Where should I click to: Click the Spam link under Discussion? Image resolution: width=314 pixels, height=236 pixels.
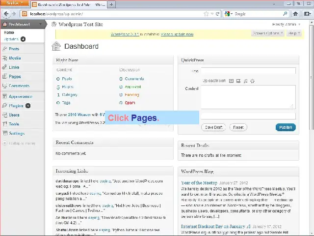pos(130,103)
